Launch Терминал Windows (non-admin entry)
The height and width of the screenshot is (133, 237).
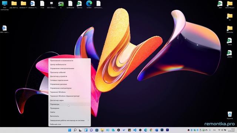pos(70,92)
